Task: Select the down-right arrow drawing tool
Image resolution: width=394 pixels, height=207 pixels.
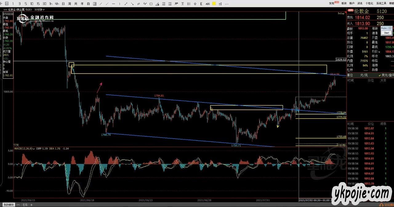Action: coord(132,4)
